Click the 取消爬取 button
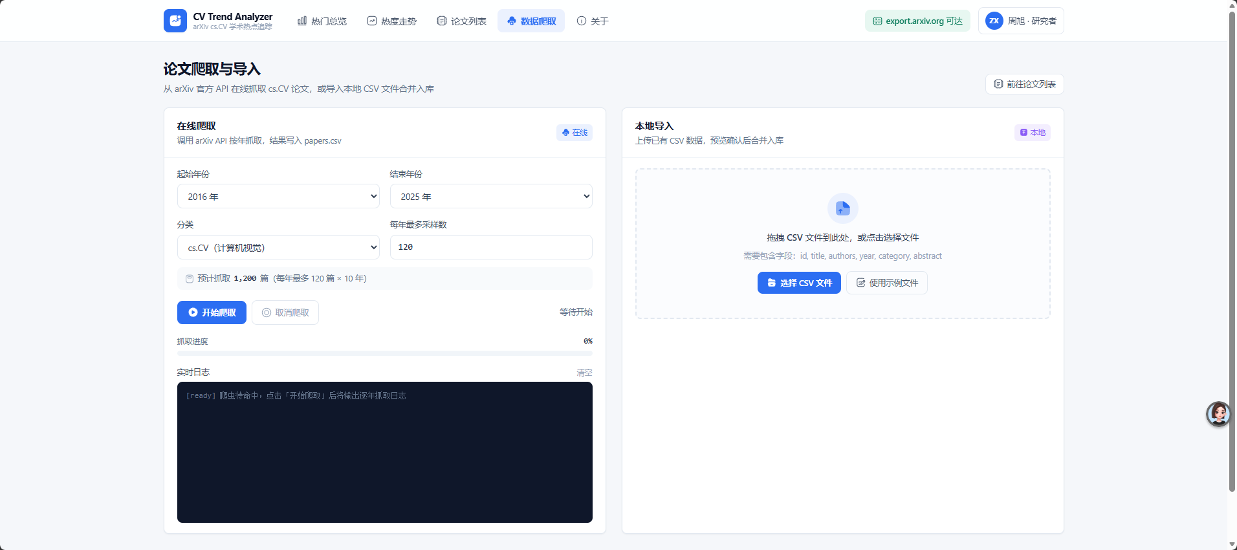Image resolution: width=1237 pixels, height=550 pixels. 285,313
